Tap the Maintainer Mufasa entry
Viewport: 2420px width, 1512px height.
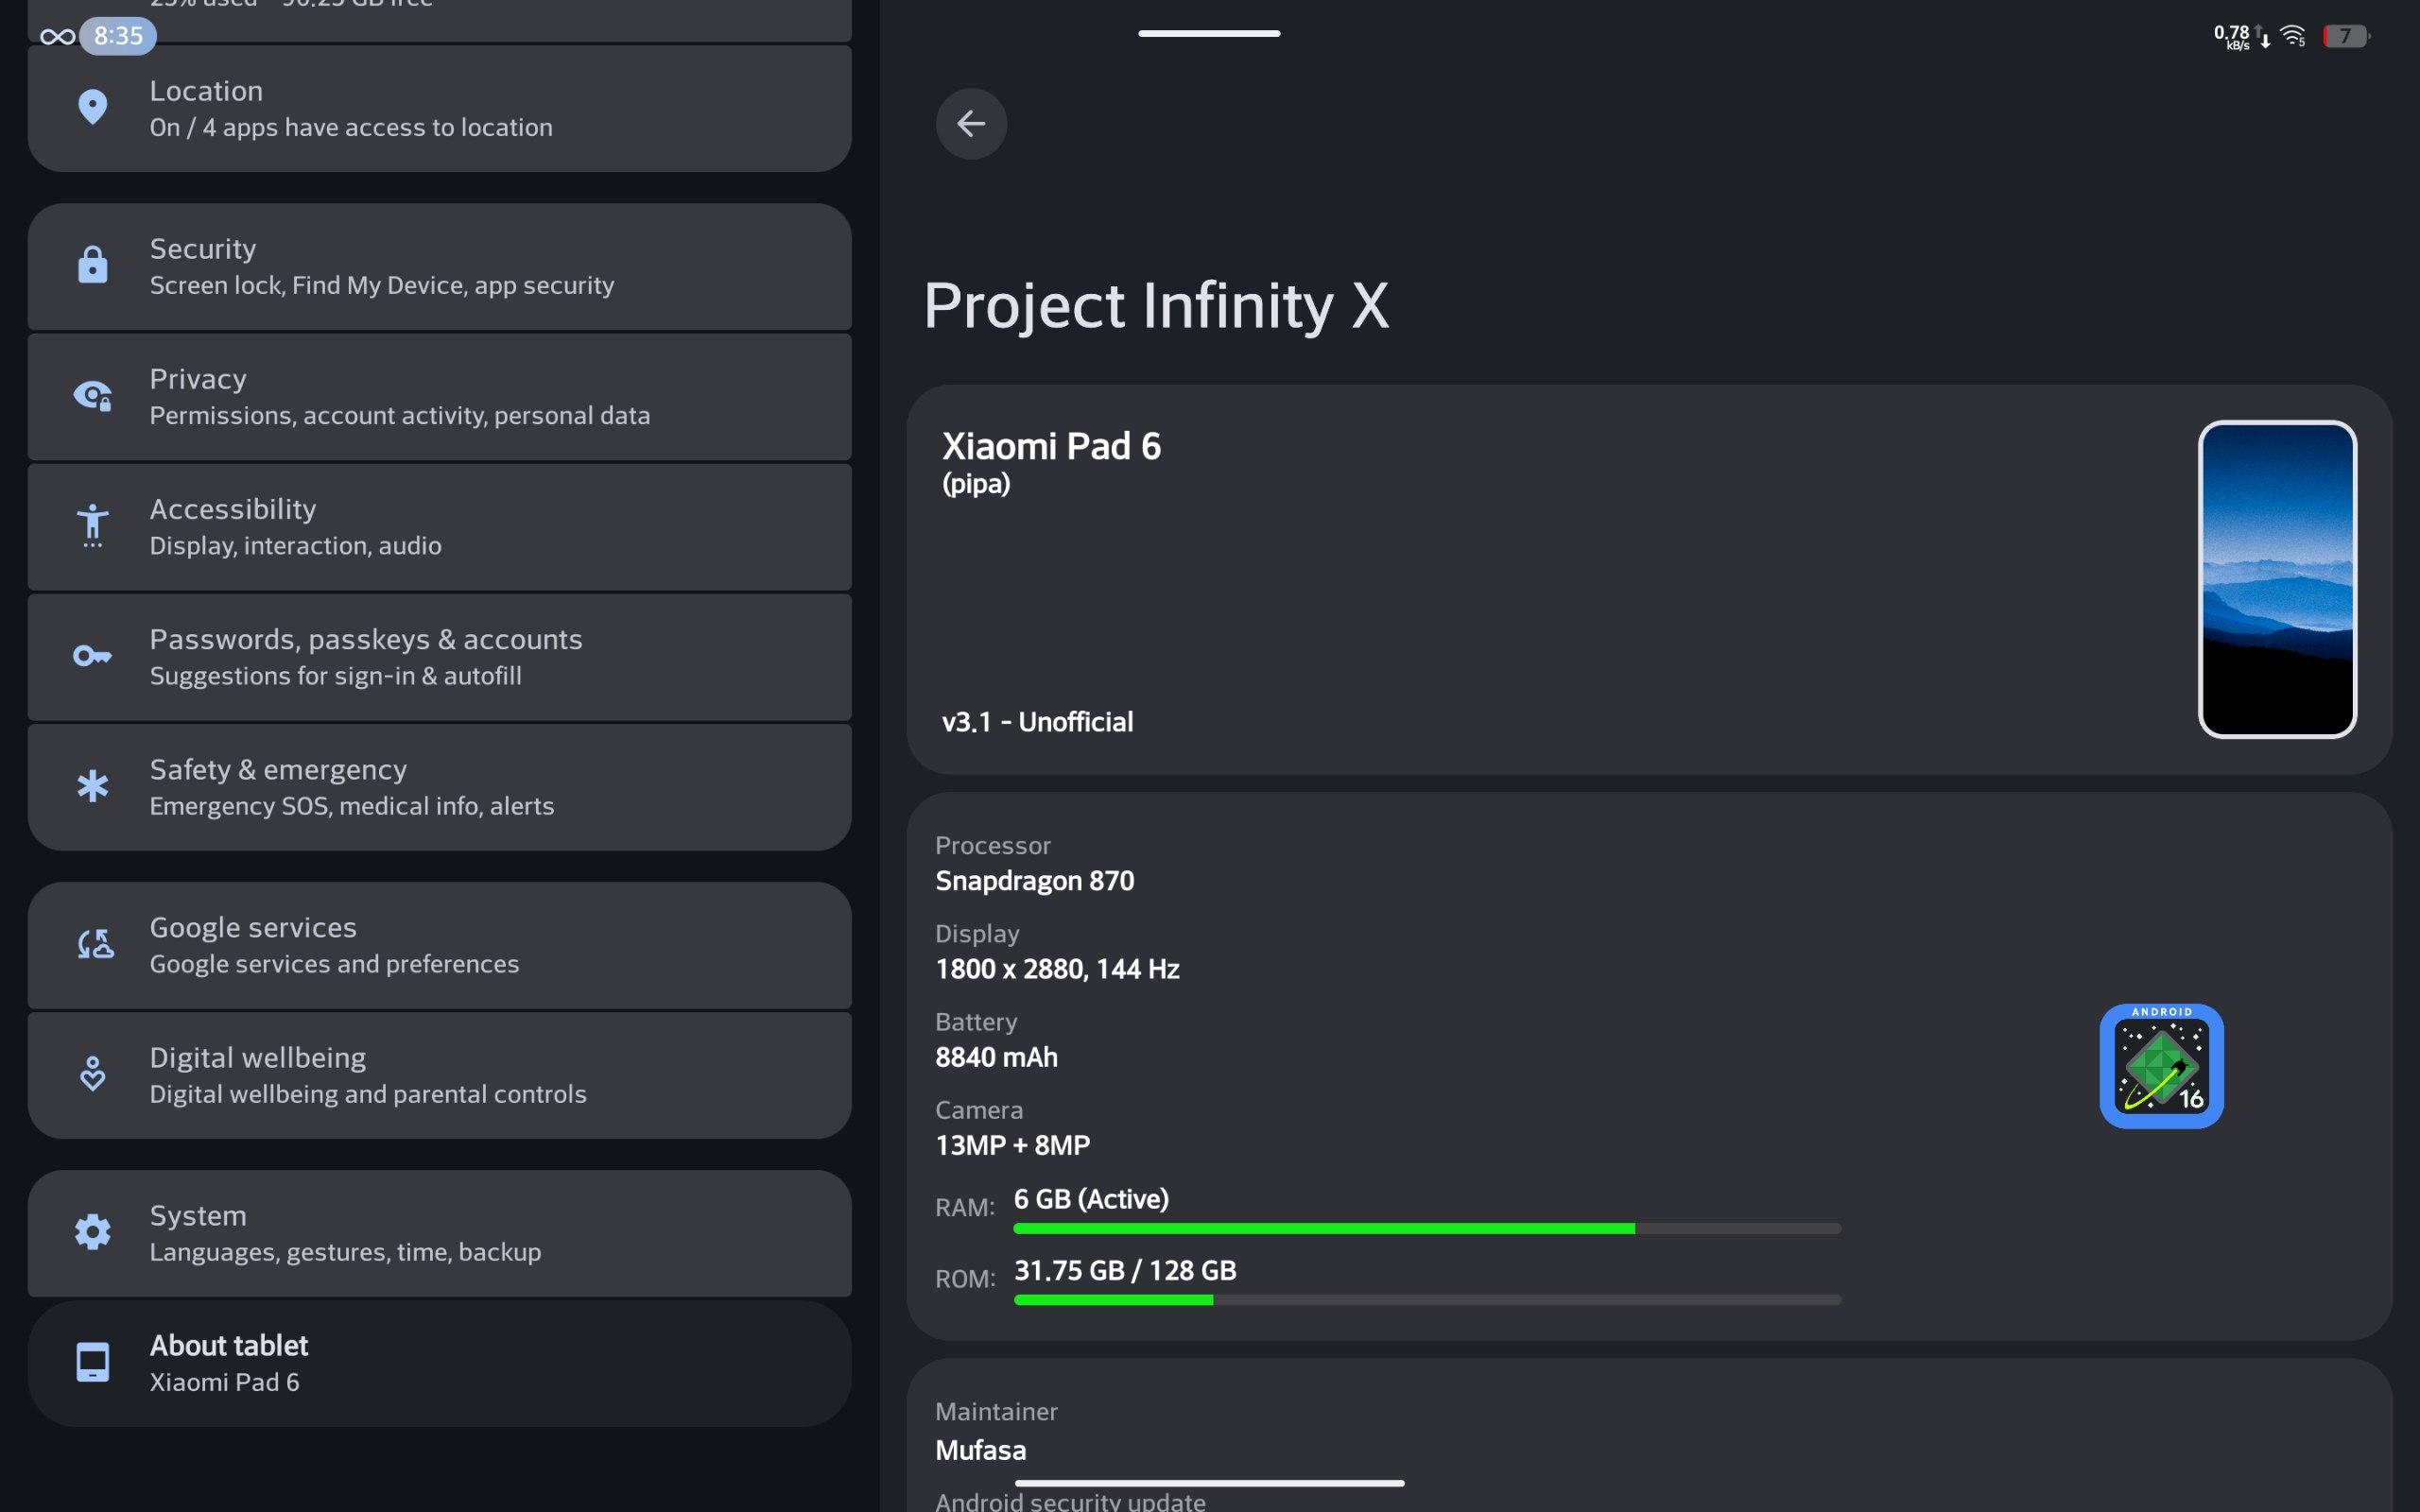(980, 1432)
